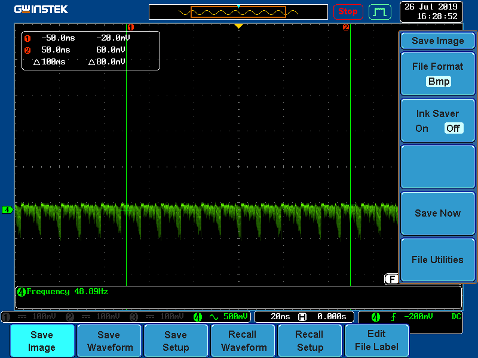This screenshot has width=478, height=358.
Task: Select the green channel 4 indicator next to 500mV
Action: click(198, 317)
